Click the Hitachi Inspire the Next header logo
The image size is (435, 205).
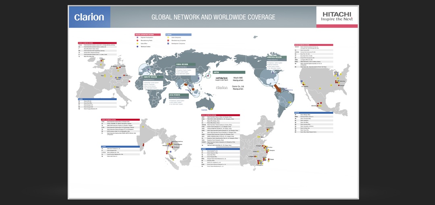coord(337,16)
